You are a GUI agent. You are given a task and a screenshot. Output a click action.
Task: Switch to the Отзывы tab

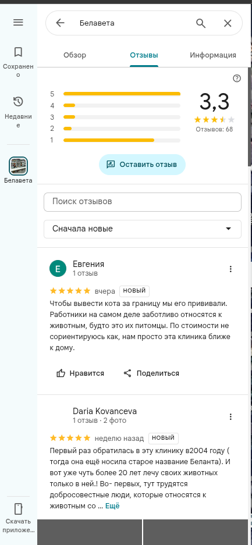[144, 55]
